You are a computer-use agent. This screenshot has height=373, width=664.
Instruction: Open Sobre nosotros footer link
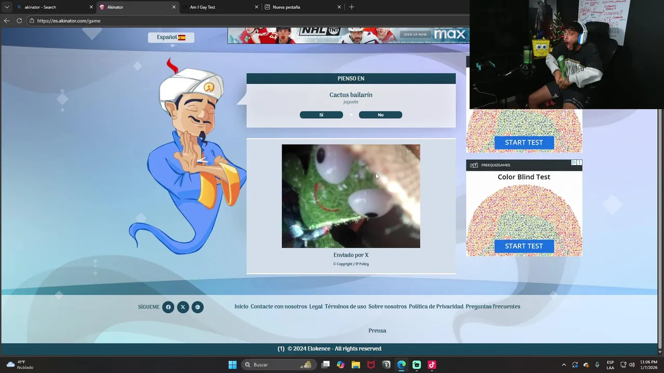[388, 307]
